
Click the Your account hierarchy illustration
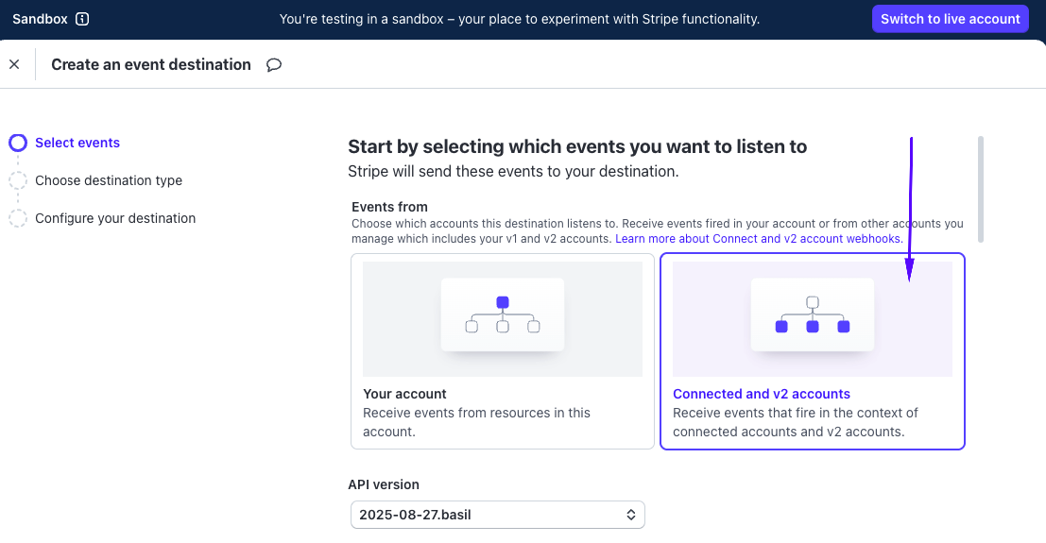point(503,319)
